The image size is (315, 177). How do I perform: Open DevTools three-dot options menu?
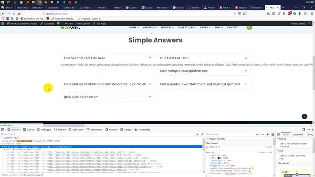tap(308, 130)
